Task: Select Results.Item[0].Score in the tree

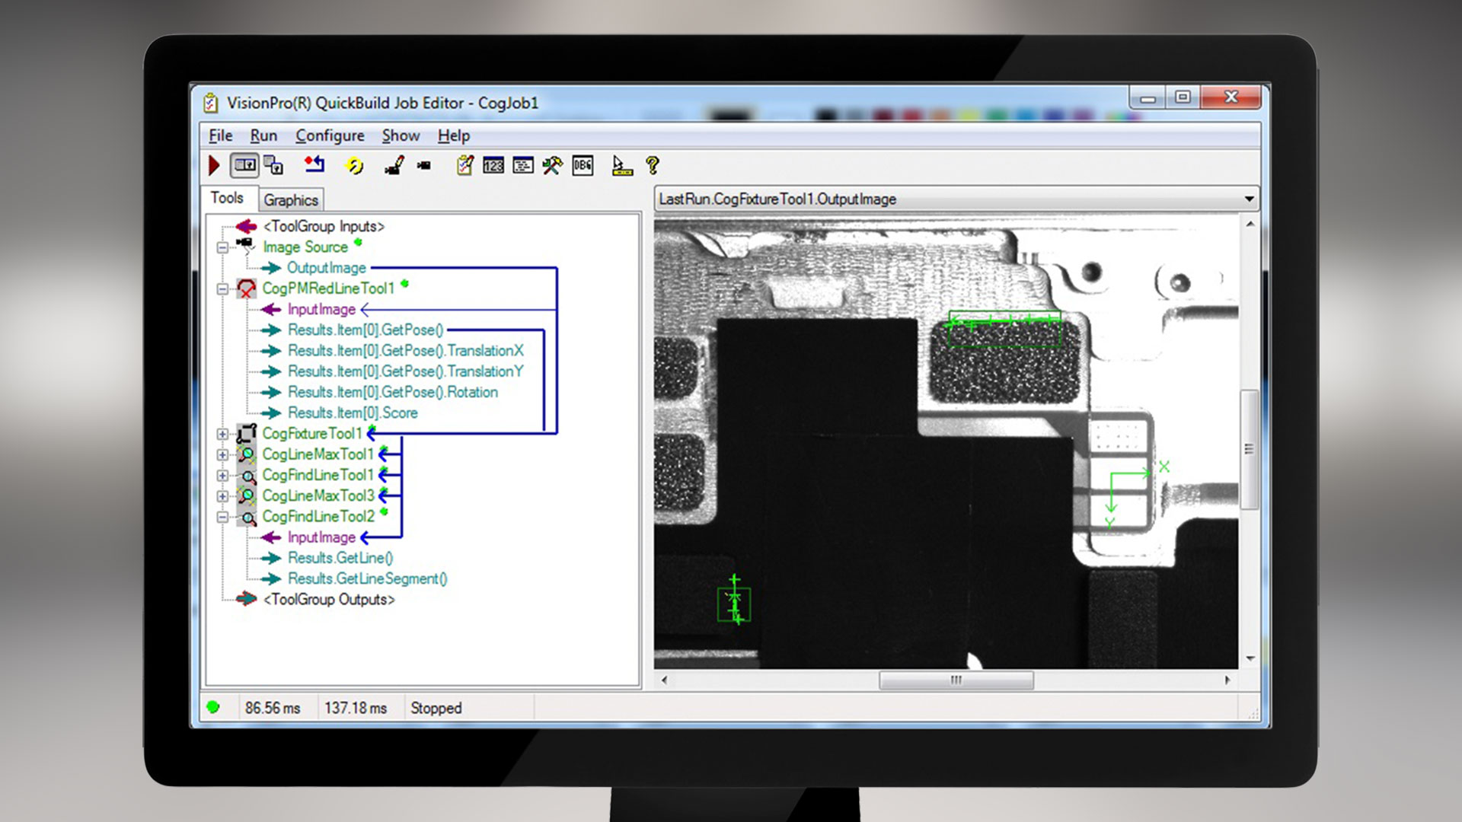Action: [x=355, y=413]
